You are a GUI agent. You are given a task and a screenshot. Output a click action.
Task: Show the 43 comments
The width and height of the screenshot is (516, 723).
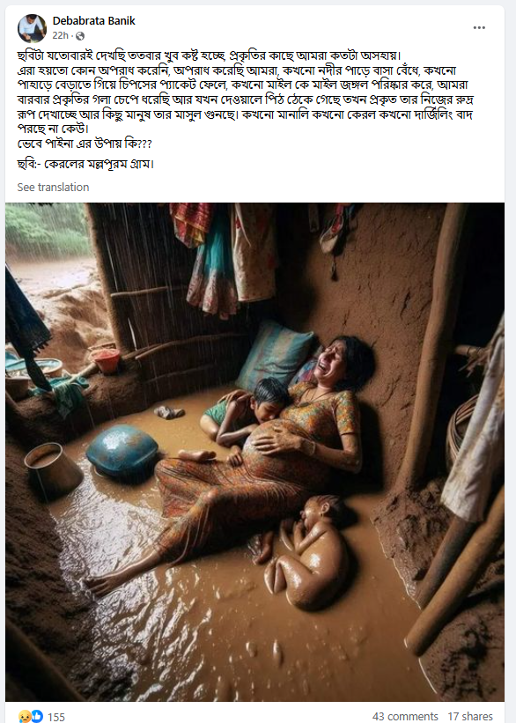[x=405, y=716]
